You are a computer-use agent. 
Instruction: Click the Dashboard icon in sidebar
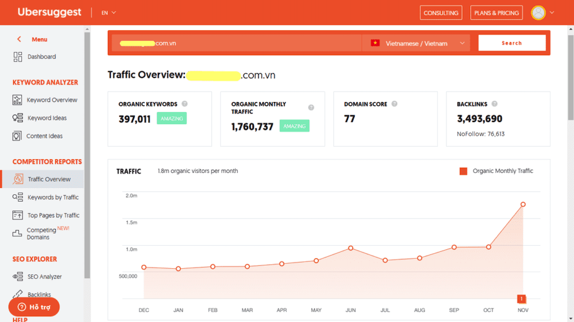pyautogui.click(x=18, y=57)
